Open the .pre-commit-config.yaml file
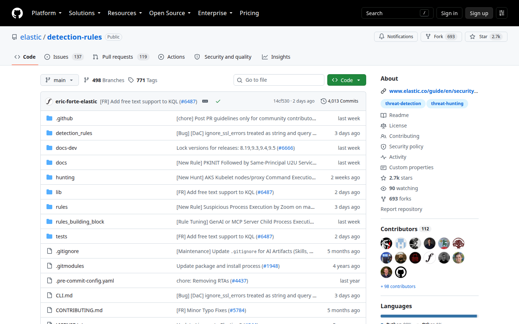The height and width of the screenshot is (324, 519). point(85,281)
